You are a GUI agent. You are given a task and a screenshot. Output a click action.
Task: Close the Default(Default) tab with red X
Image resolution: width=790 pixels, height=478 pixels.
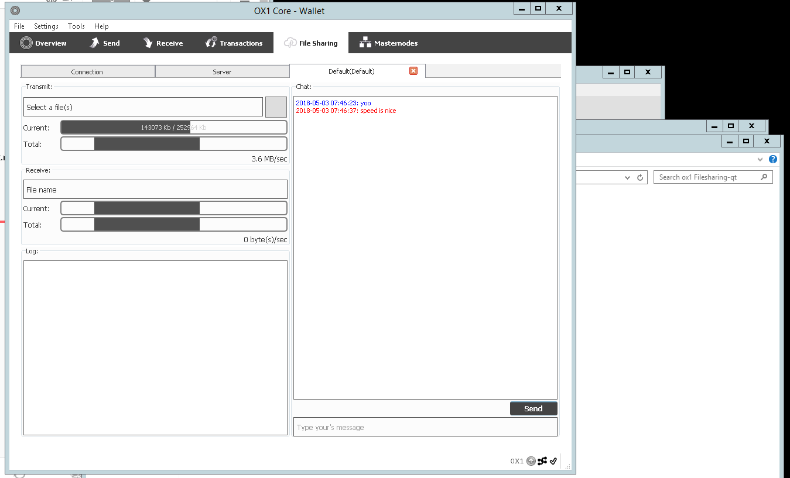[x=413, y=71]
